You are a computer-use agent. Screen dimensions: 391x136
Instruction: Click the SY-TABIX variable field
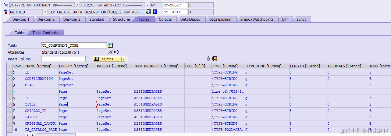[175, 12]
